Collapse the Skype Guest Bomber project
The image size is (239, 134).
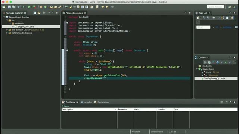pos(4,17)
